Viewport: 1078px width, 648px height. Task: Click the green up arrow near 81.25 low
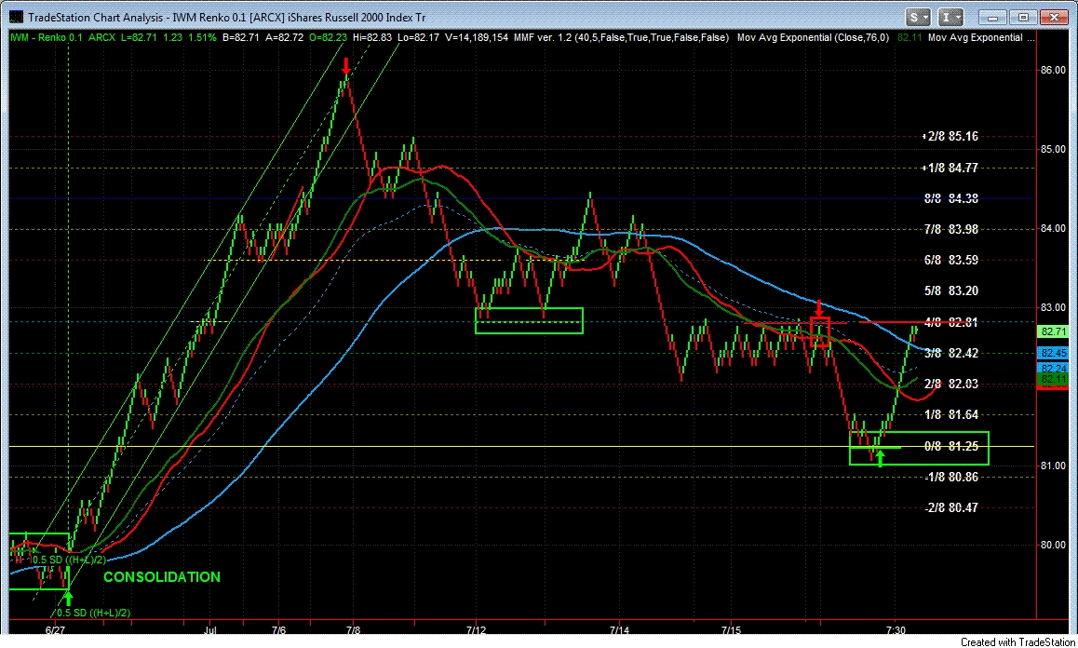[880, 457]
